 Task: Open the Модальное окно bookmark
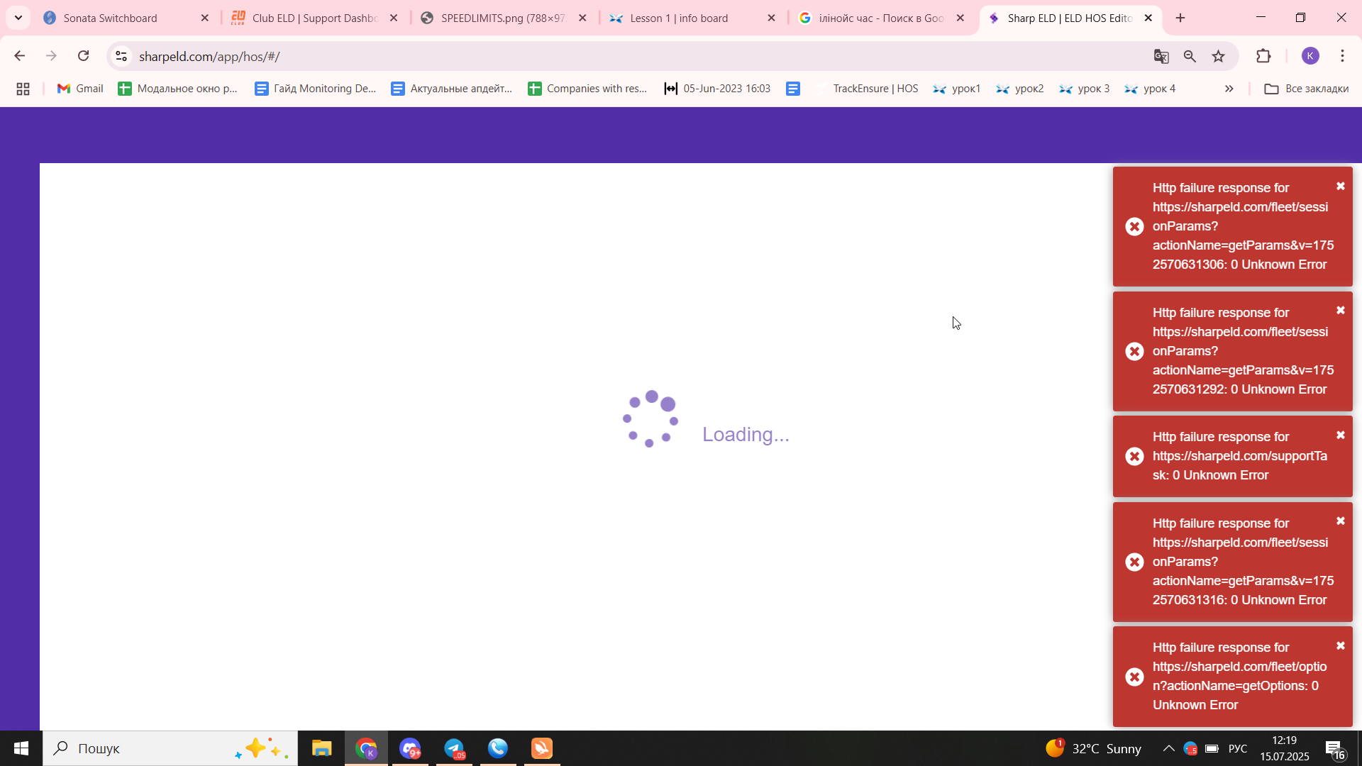tap(178, 89)
